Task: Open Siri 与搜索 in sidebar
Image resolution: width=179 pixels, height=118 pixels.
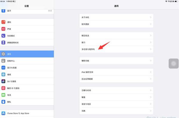Action: click(x=27, y=81)
